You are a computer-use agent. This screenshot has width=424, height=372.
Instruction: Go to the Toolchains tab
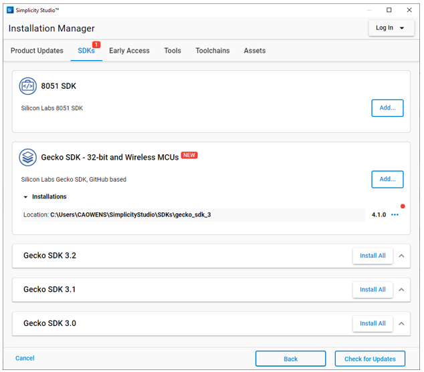pyautogui.click(x=212, y=51)
